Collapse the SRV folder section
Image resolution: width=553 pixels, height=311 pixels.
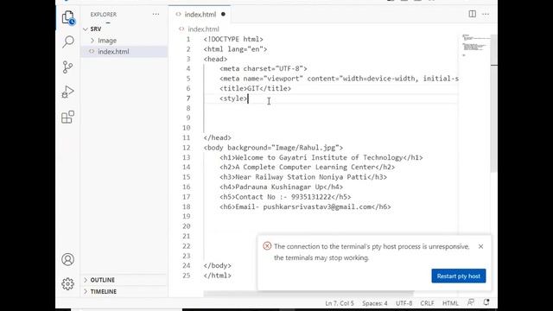(x=96, y=29)
